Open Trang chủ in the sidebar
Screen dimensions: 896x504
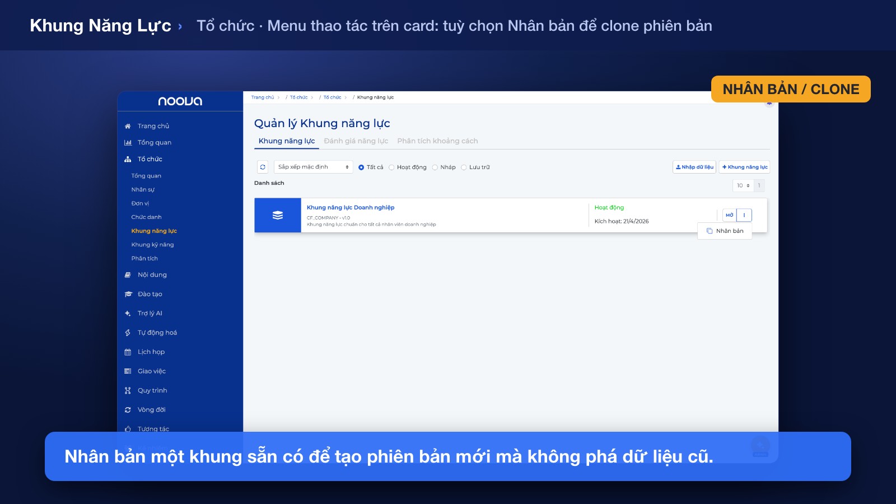tap(153, 126)
